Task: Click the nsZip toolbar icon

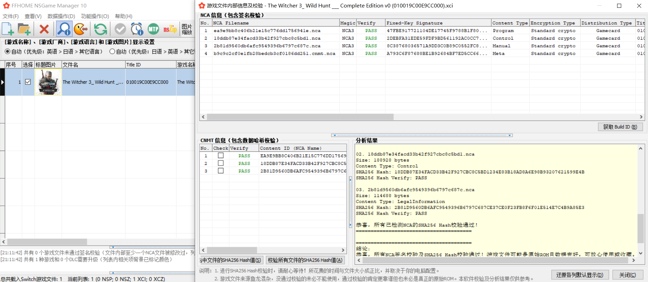Action: point(170,29)
